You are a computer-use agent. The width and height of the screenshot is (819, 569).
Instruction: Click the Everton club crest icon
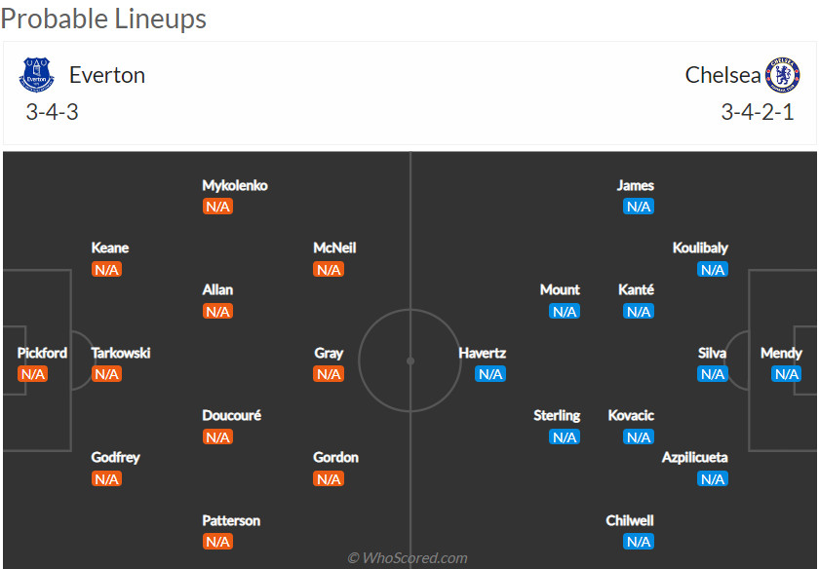[x=37, y=75]
